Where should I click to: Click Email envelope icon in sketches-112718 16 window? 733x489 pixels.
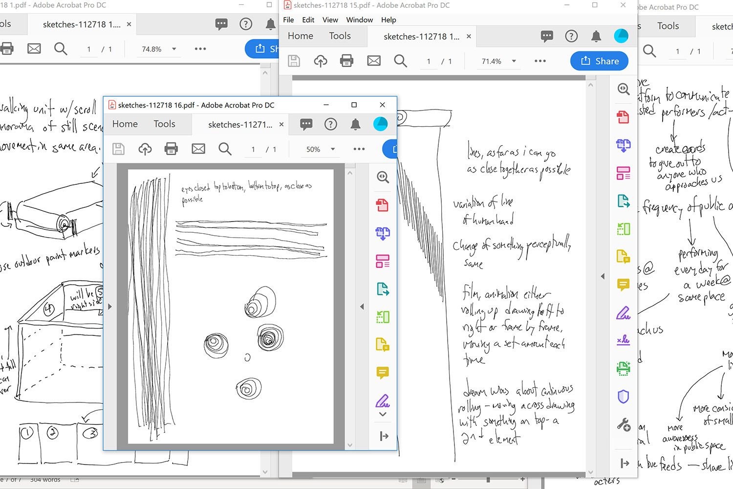[x=198, y=149]
